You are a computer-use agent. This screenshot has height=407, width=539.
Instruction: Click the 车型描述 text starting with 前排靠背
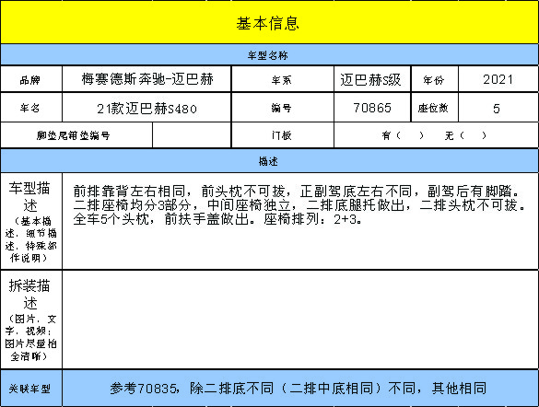(299, 204)
